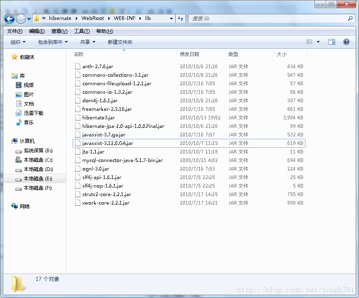Screen dimensions: 359x298
Task: Open the 编辑(E) menu
Action: tap(37, 31)
